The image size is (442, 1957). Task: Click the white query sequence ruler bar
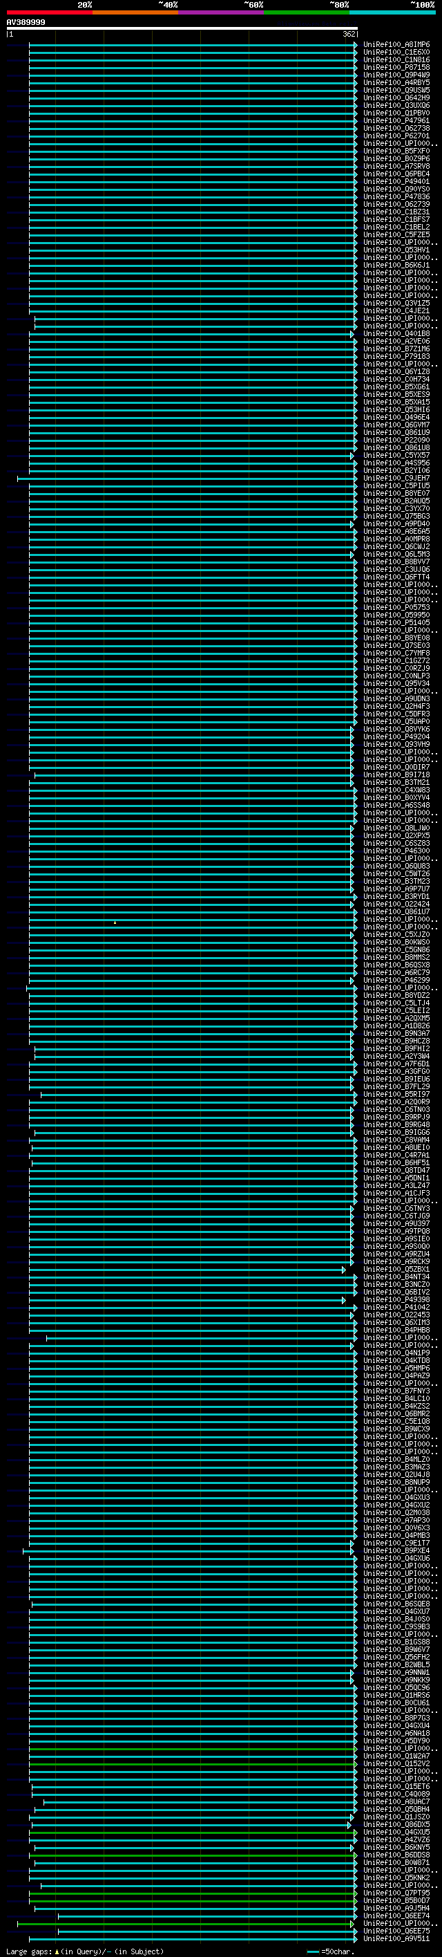182,28
